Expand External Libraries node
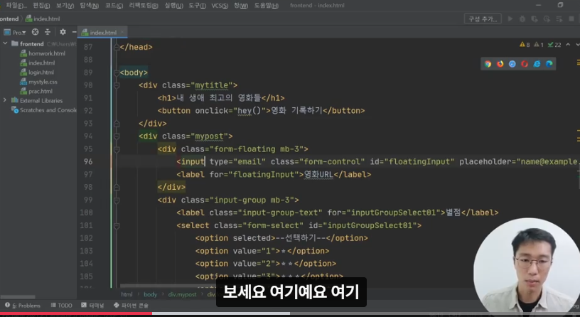Viewport: 580px width, 317px height. pyautogui.click(x=5, y=100)
